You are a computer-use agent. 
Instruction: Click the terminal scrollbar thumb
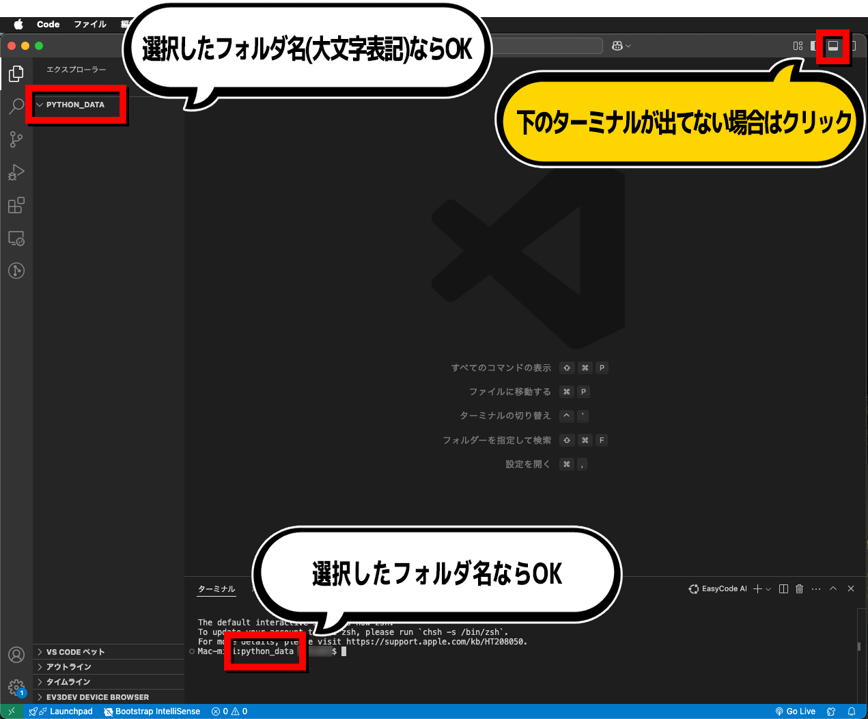pos(859,646)
